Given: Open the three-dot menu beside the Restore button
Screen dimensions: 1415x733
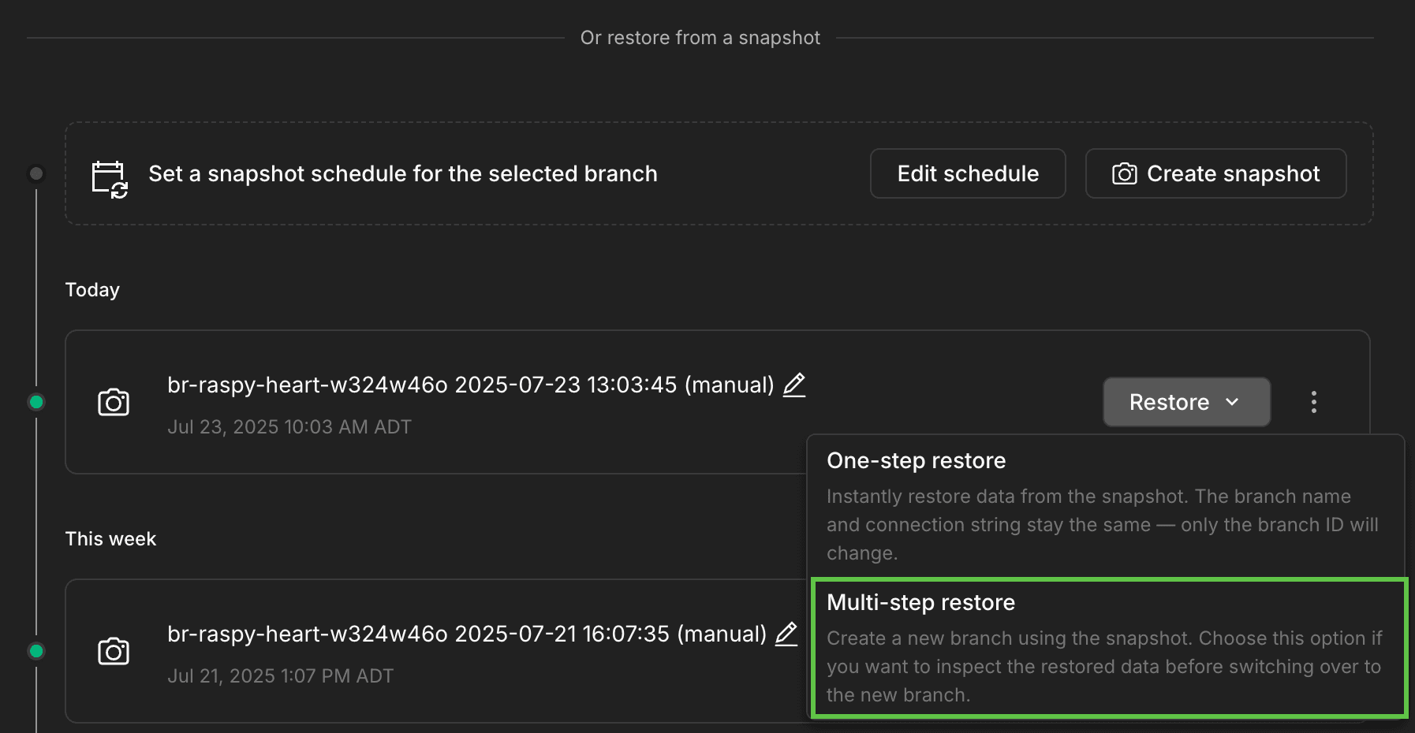Looking at the screenshot, I should [1314, 402].
